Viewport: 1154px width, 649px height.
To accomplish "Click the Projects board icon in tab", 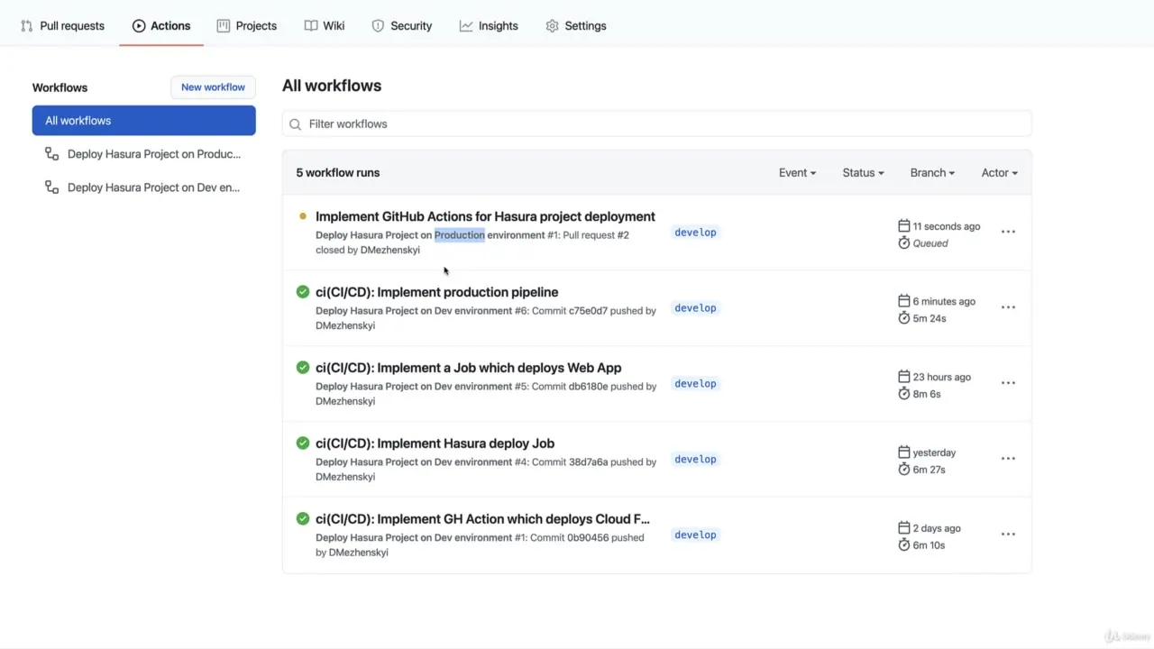I will point(224,26).
